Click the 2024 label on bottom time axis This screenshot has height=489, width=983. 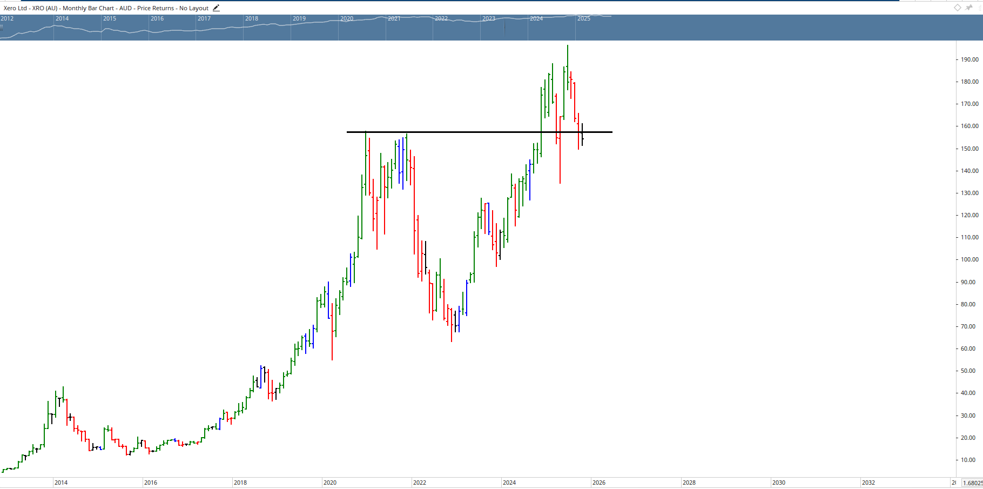pos(509,483)
